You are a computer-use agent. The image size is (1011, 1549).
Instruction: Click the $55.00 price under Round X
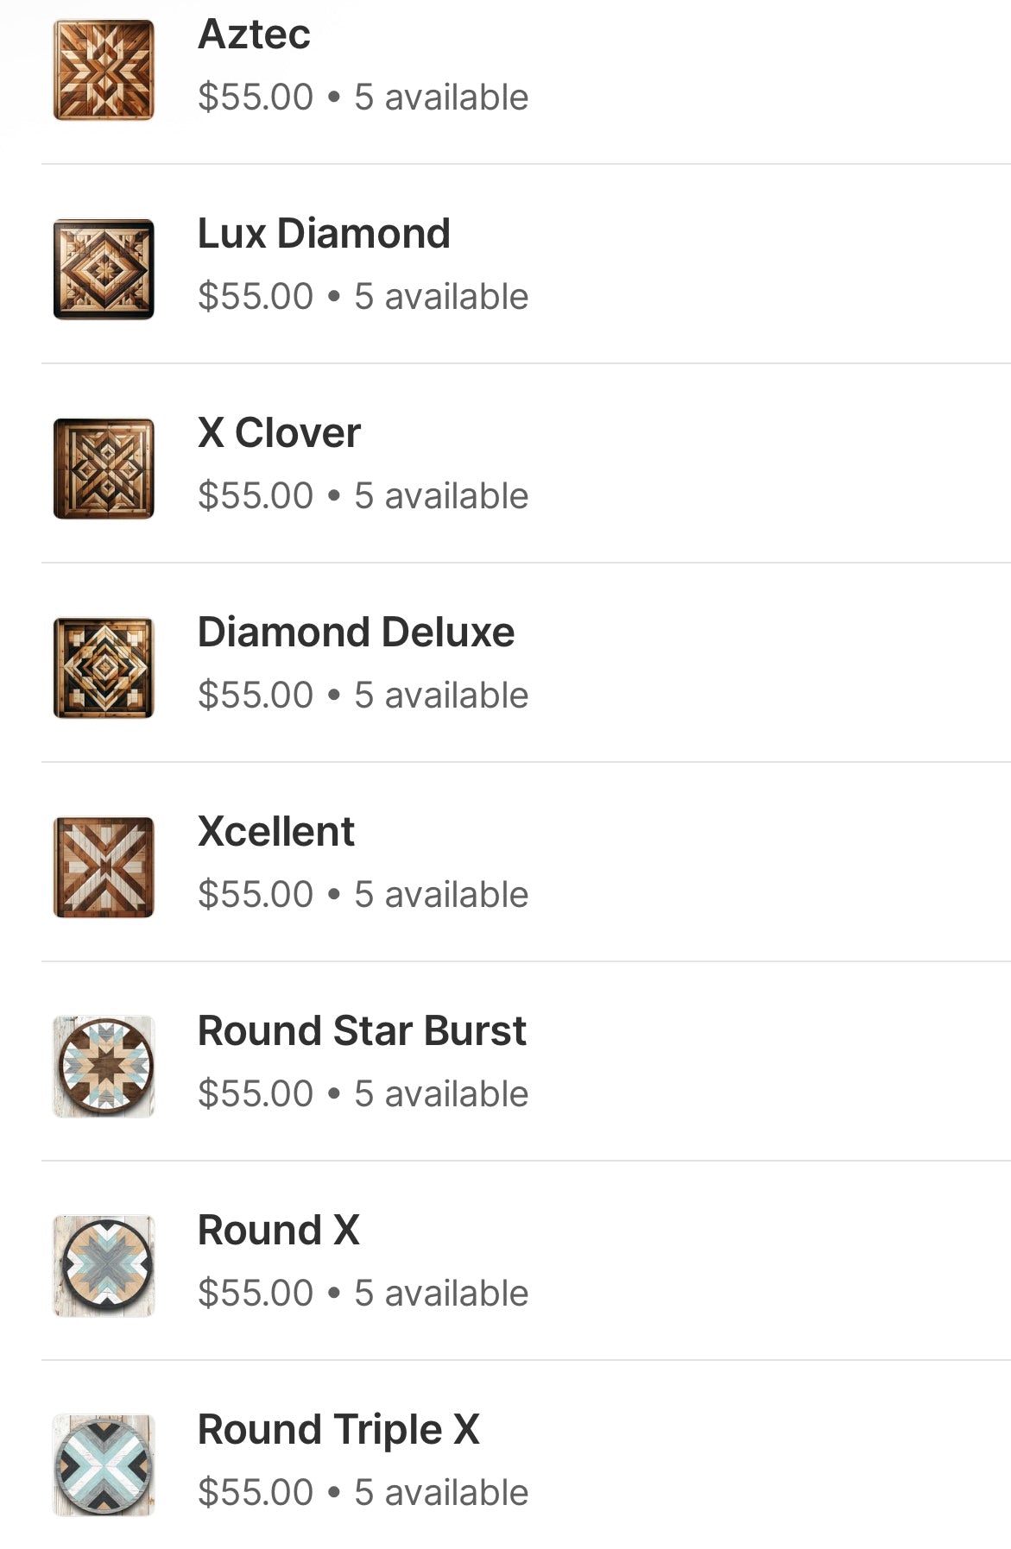pyautogui.click(x=256, y=1294)
